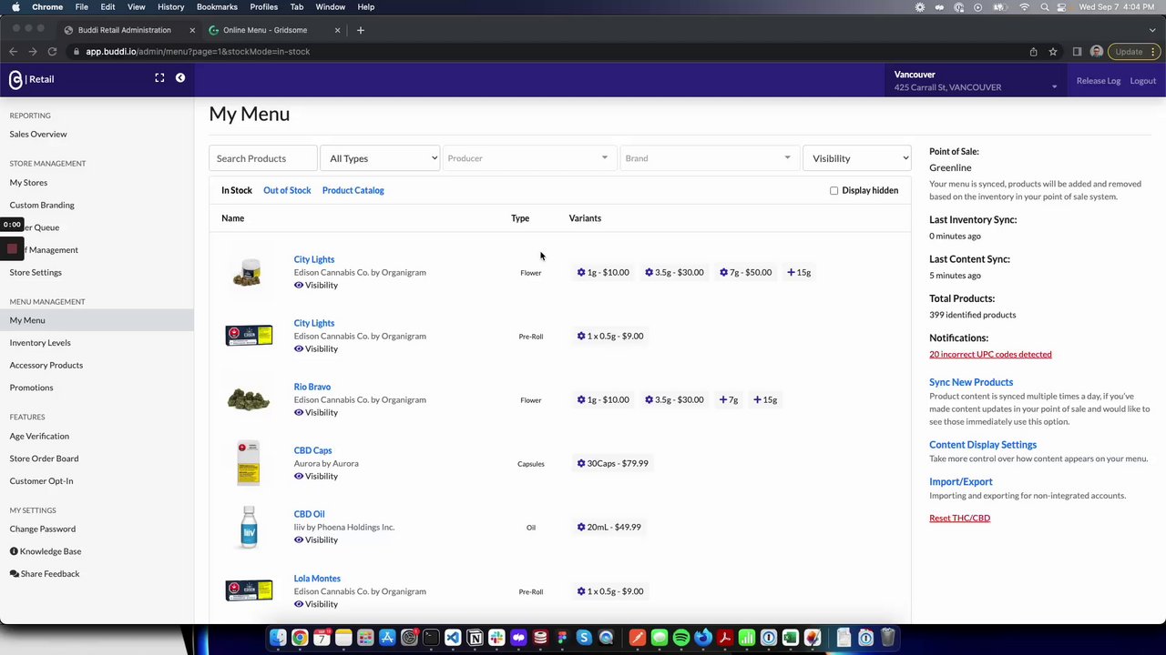Screen dimensions: 1166x655
Task: Open Content Display Settings link
Action: pos(983,445)
